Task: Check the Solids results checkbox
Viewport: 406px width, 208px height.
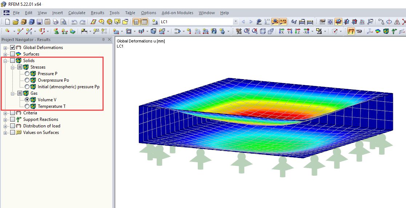Action: [x=12, y=61]
